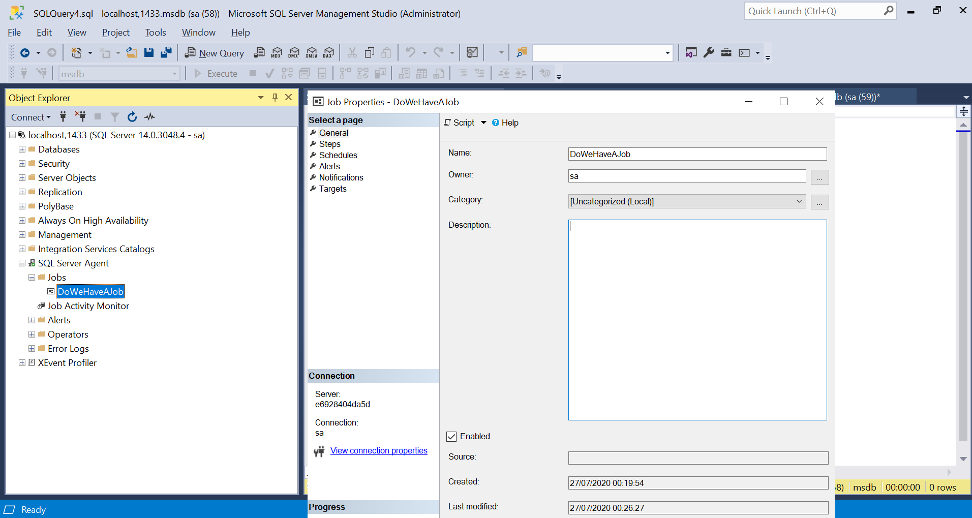The width and height of the screenshot is (972, 518).
Task: Open the Tools menu
Action: [156, 33]
